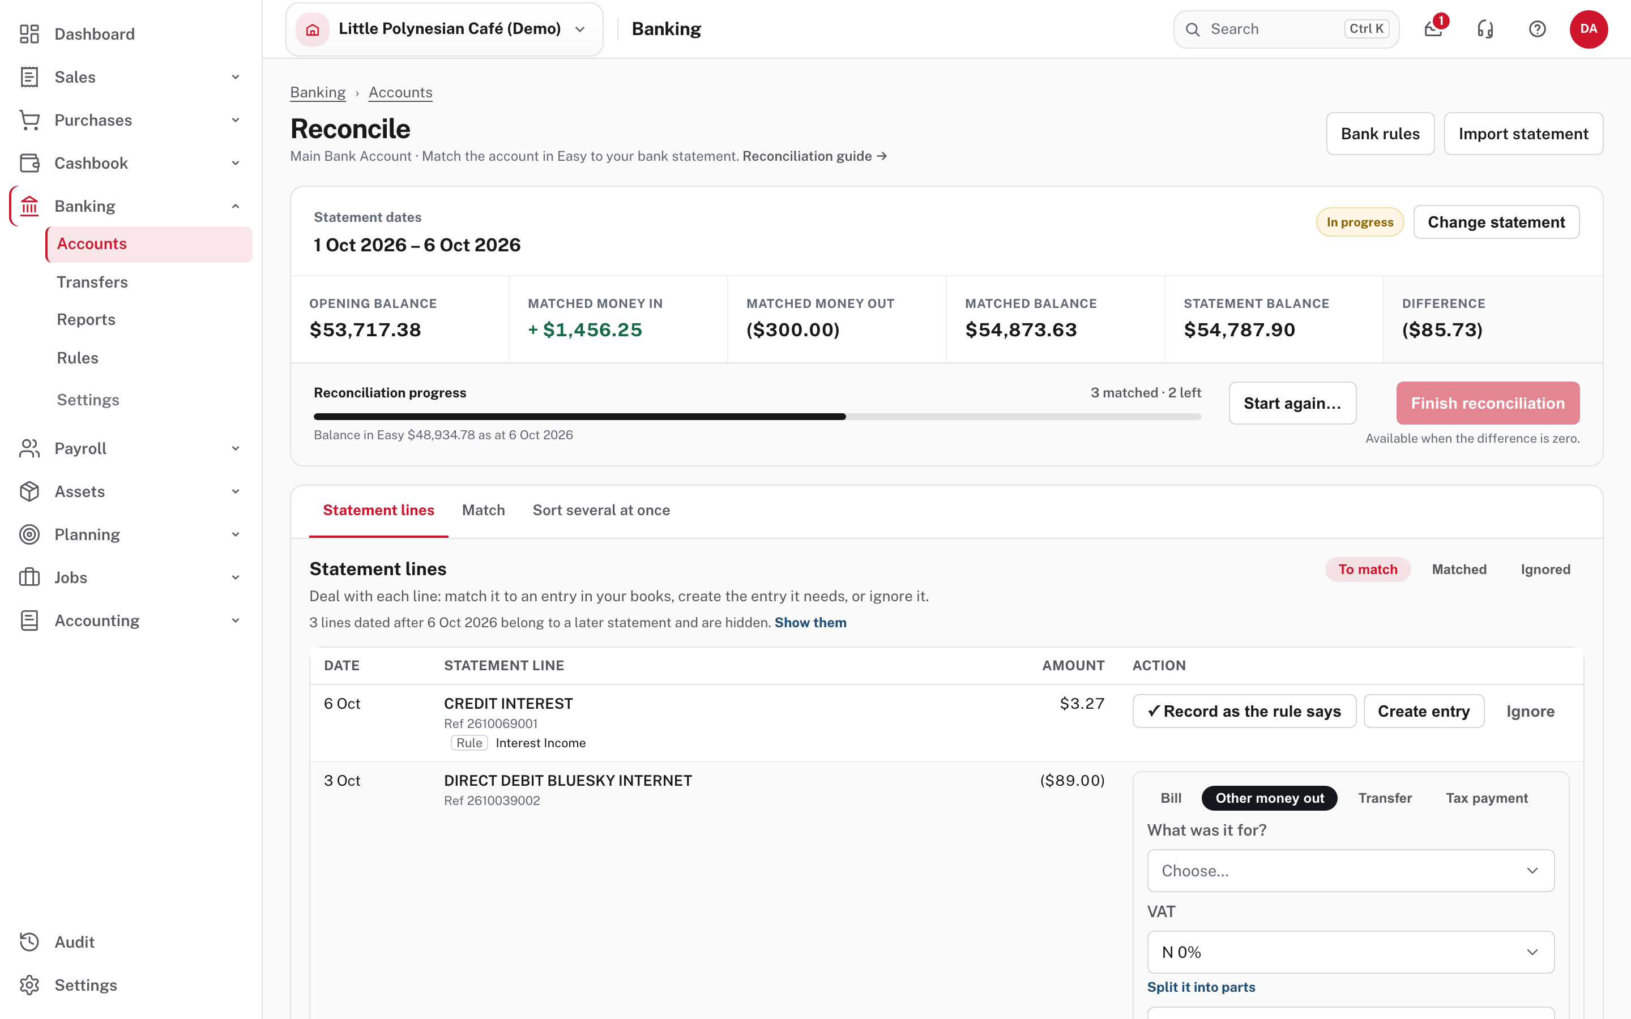
Task: Click the Settings gear icon at bottom
Action: tap(29, 984)
